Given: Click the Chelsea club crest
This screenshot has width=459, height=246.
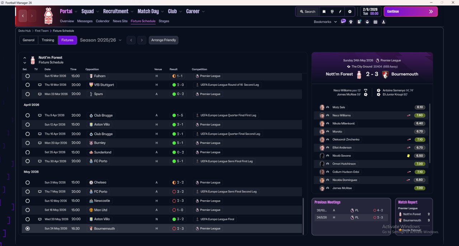Looking at the screenshot, I should tap(91, 182).
